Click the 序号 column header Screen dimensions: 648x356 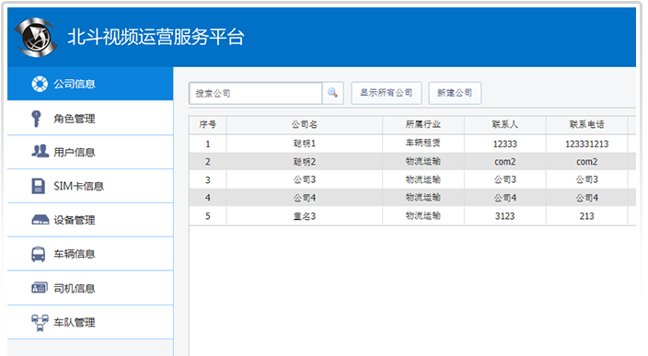coord(207,124)
